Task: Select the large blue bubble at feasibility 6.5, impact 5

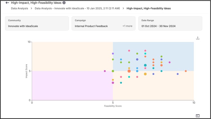Action: coord(137,71)
